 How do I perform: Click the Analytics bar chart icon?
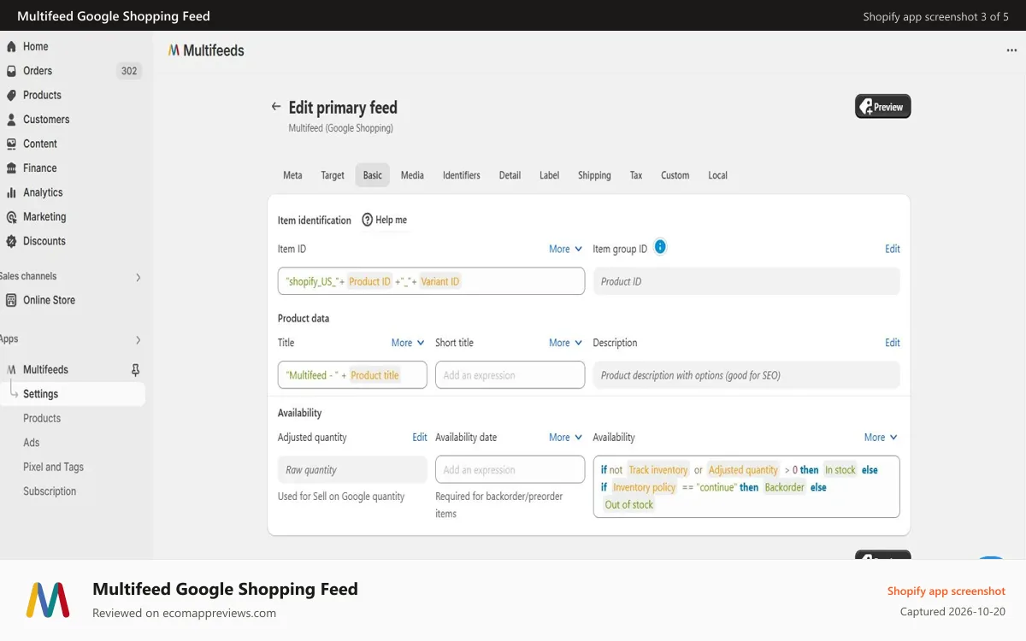point(11,192)
